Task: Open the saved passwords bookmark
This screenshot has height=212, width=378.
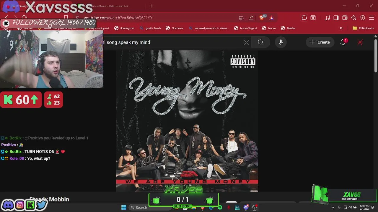Action: click(208, 28)
